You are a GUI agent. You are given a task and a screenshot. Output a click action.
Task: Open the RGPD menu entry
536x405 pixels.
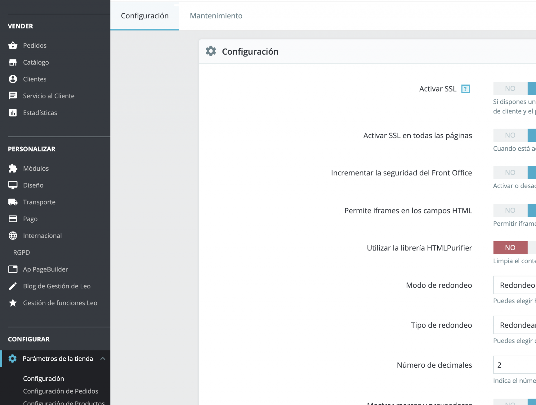click(x=21, y=252)
